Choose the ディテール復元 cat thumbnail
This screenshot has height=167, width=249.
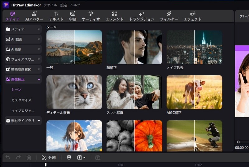point(74,92)
